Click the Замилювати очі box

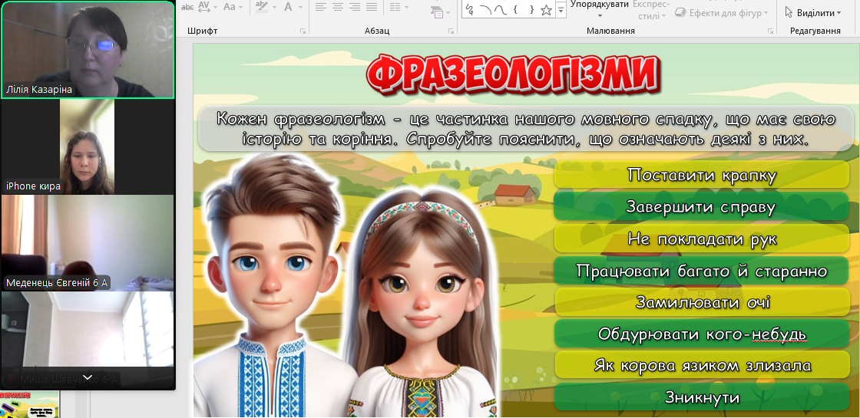702,302
